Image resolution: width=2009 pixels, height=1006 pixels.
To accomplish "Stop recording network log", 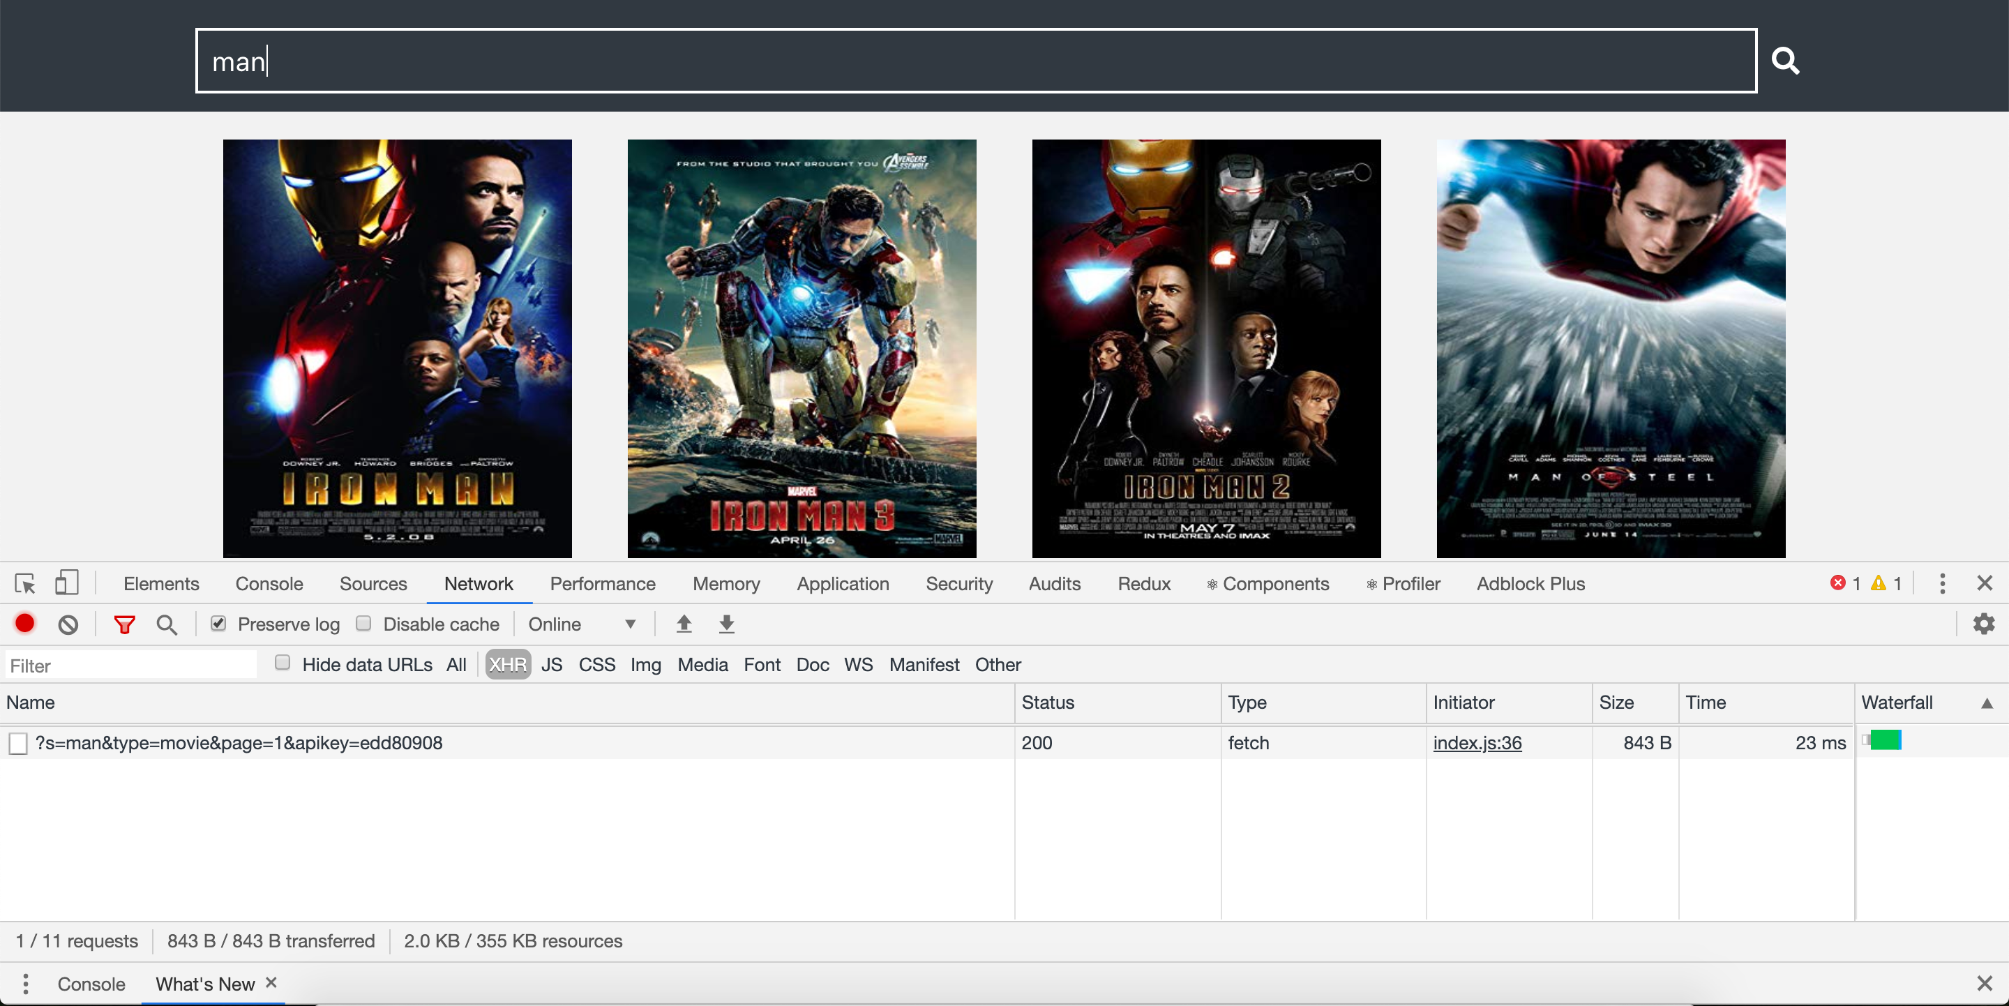I will (25, 624).
